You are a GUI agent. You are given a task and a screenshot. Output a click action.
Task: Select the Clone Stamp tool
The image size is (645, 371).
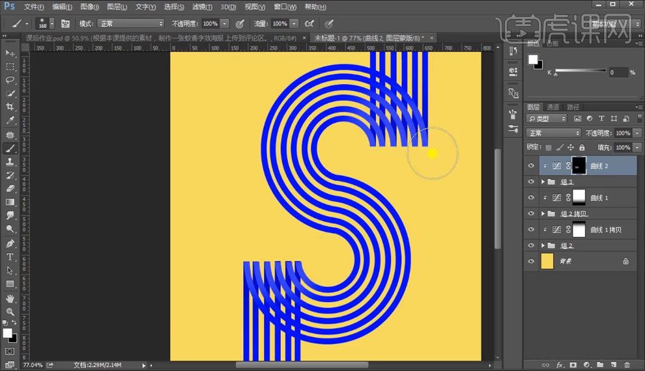10,162
